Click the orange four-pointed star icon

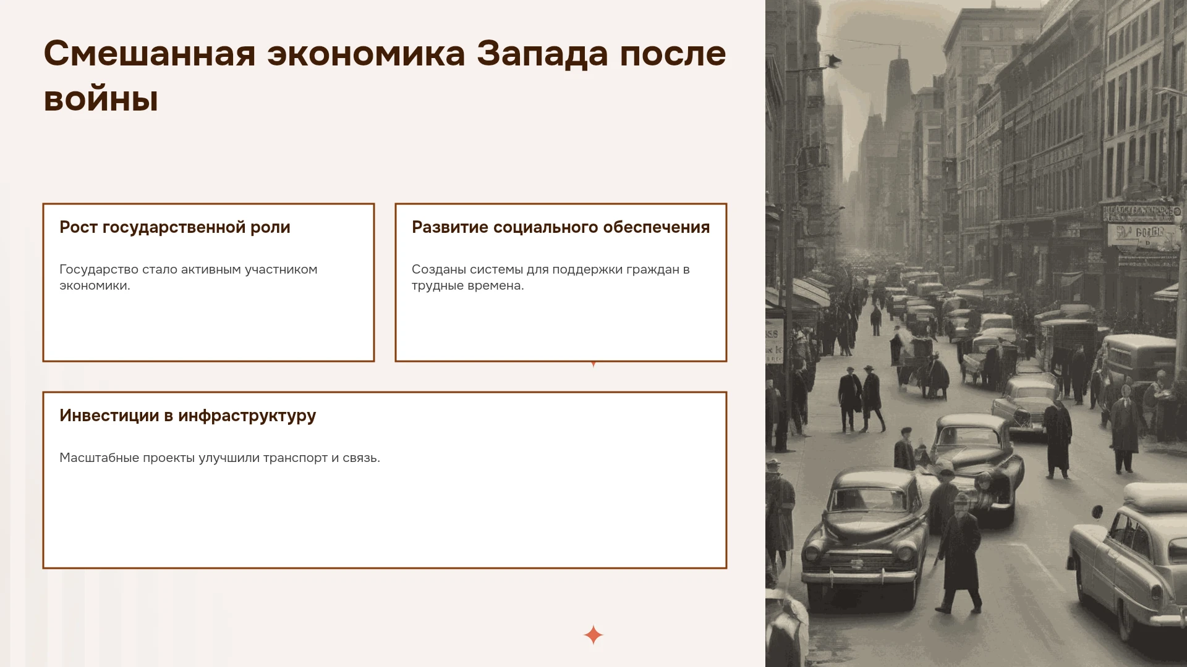(x=593, y=635)
